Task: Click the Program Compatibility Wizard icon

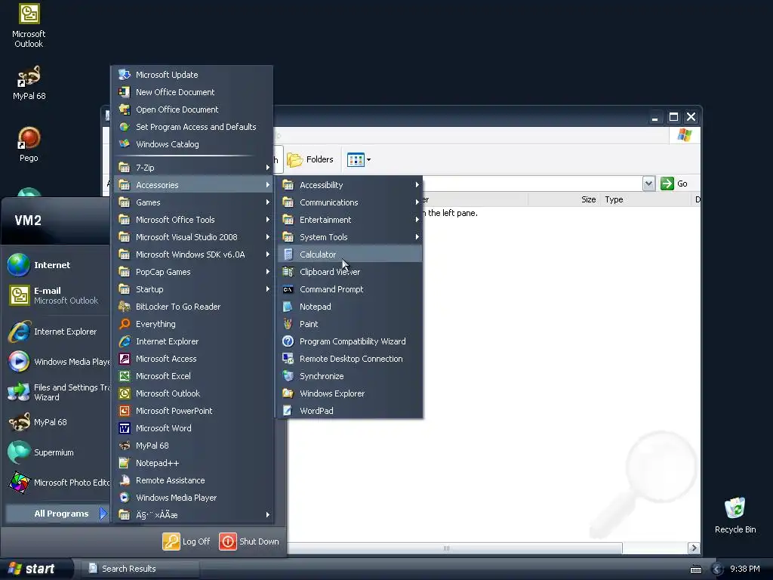Action: 288,341
